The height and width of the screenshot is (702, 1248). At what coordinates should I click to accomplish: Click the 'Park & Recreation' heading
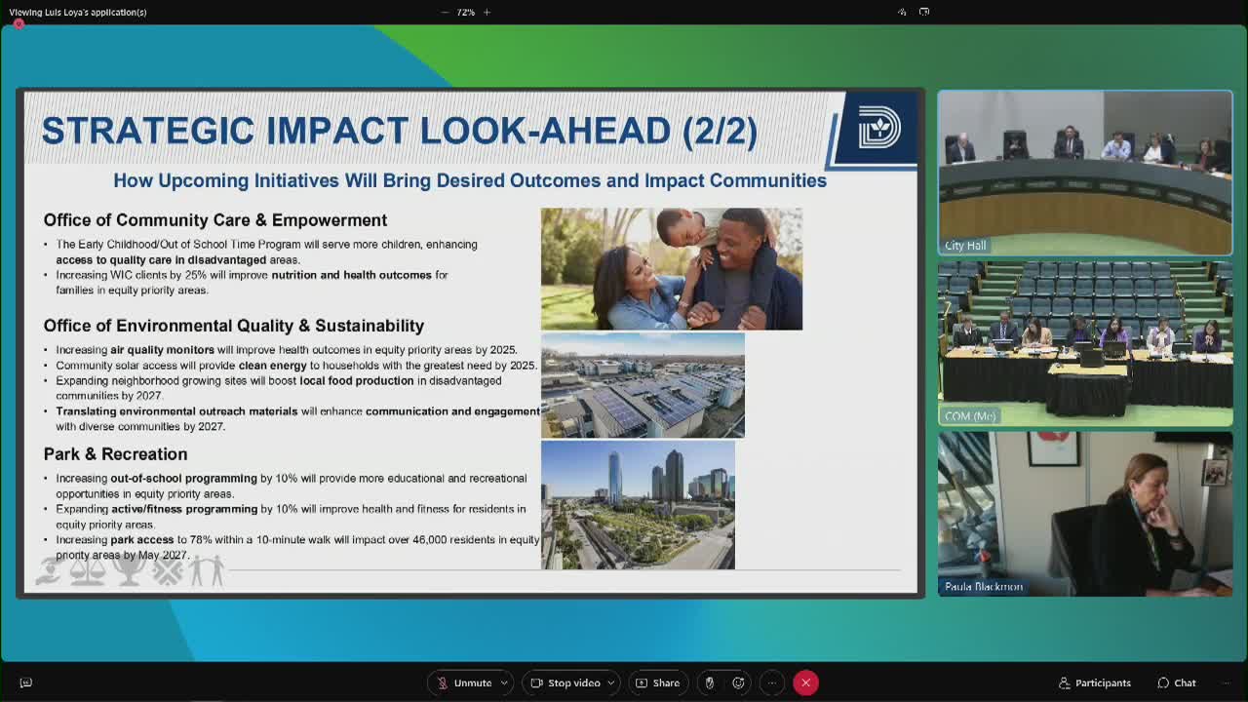[115, 454]
